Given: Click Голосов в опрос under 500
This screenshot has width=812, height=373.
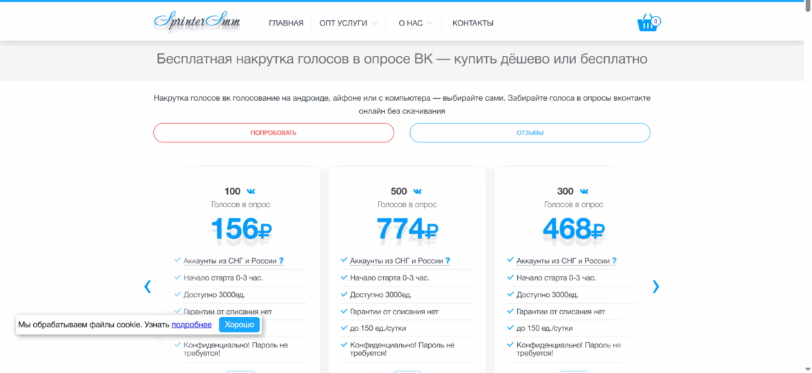Looking at the screenshot, I should click(407, 204).
